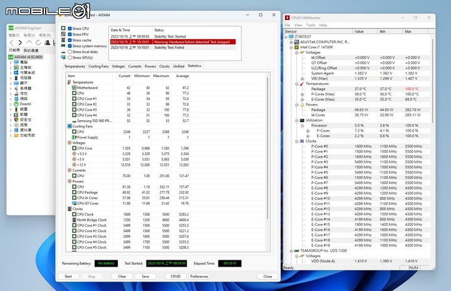
Task: Click the +3.3 V voltage icon
Action: [74, 154]
